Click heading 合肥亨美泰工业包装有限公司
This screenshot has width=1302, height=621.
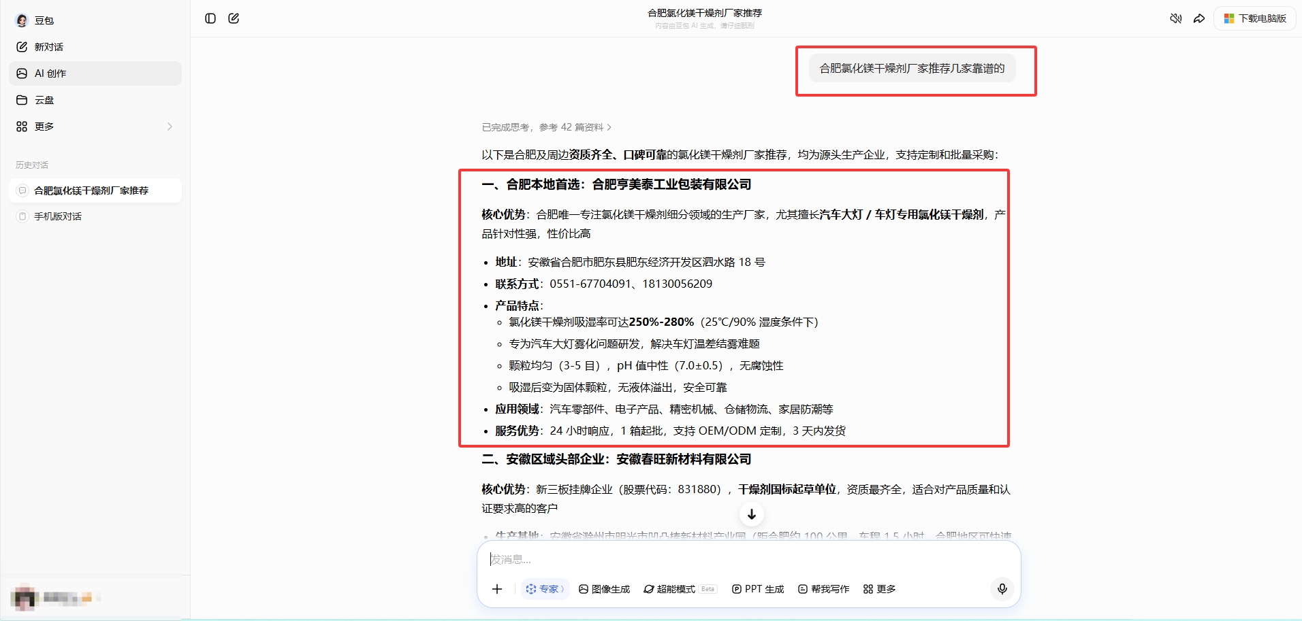click(x=671, y=184)
